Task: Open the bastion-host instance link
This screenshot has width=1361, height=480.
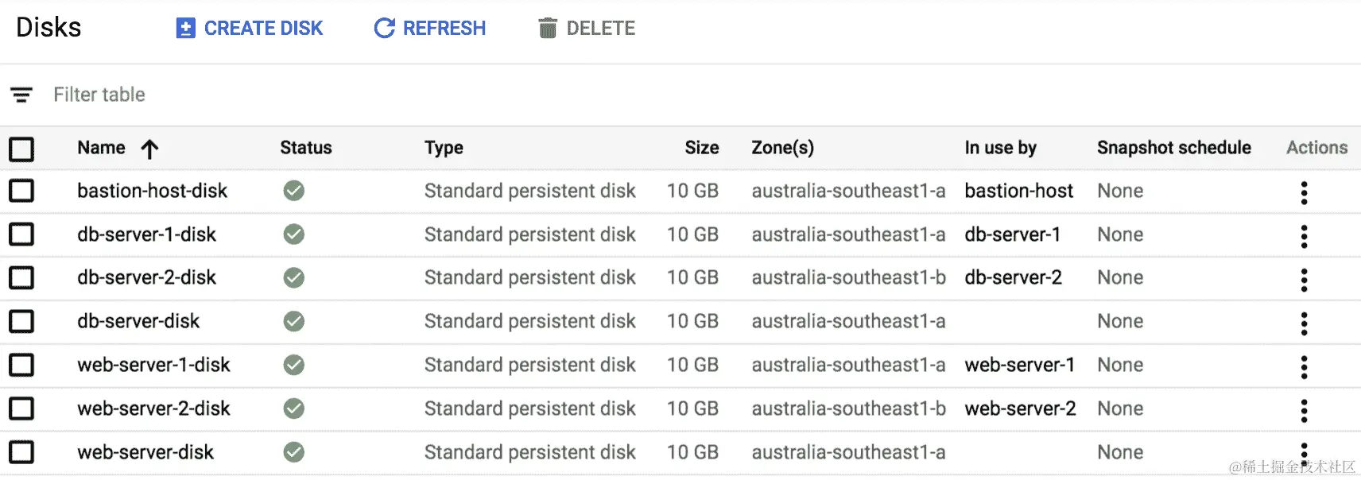Action: (1018, 191)
